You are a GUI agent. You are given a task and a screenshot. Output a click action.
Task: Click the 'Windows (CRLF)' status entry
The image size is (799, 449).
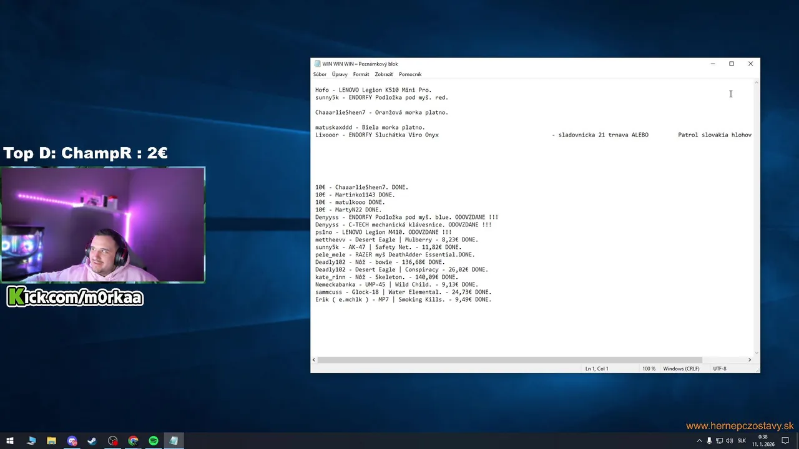pyautogui.click(x=681, y=369)
